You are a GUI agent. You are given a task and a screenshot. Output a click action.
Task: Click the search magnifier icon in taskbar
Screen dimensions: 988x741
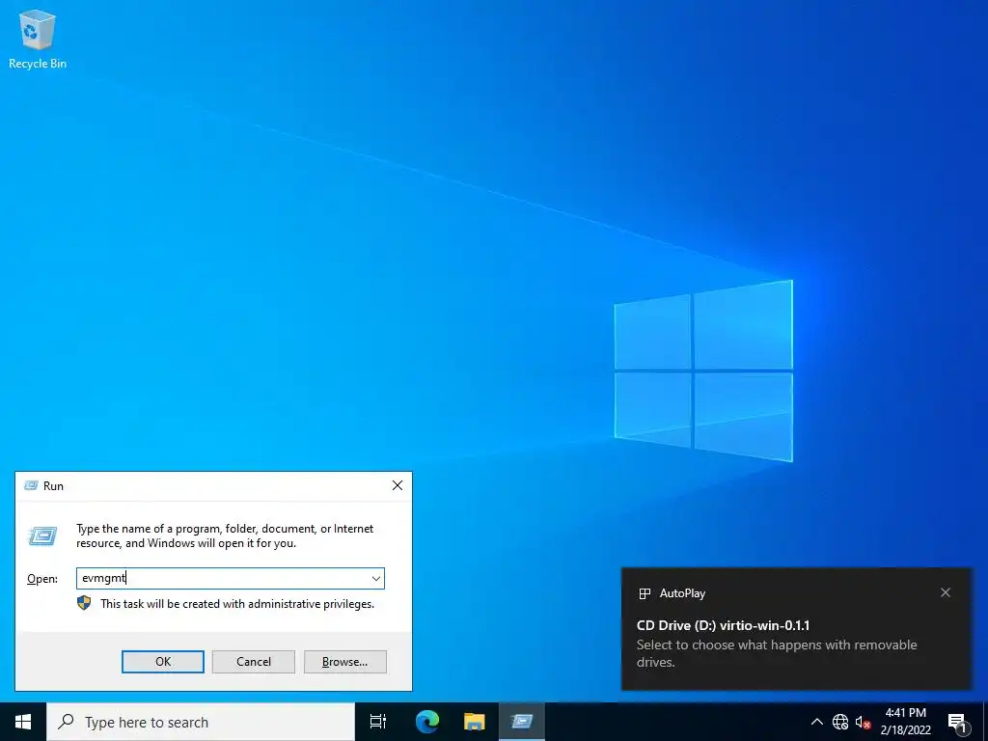pos(66,722)
